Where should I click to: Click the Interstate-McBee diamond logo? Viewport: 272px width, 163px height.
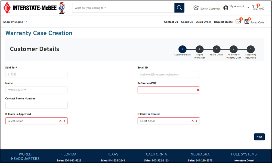click(7, 8)
